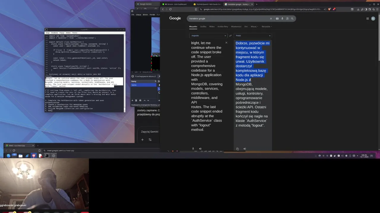380x213 pixels.
Task: Open the Google apps grid
Action: click(x=368, y=19)
